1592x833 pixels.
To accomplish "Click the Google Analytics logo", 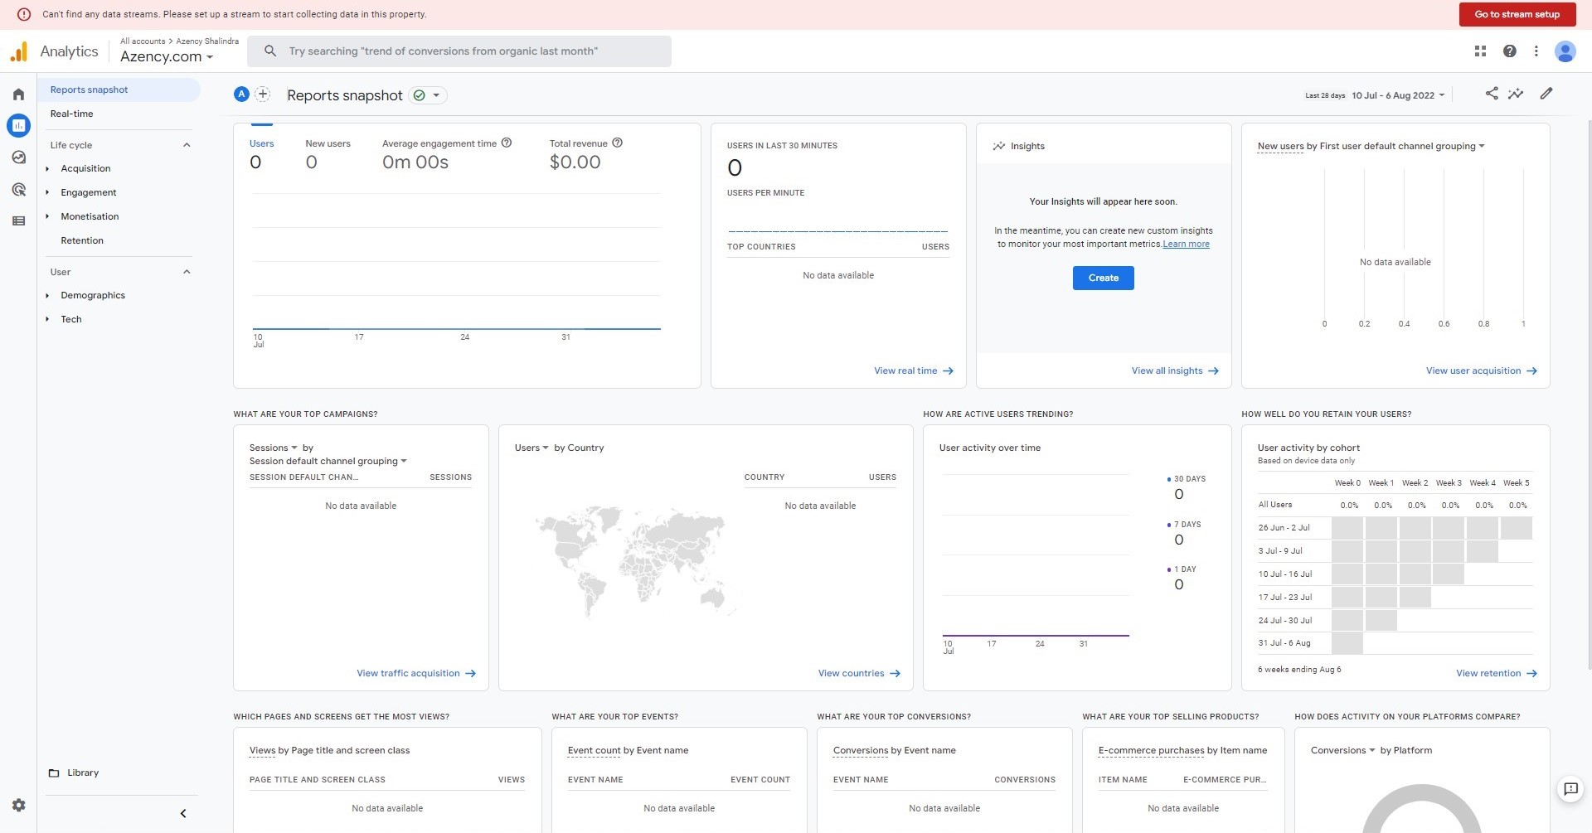I will click(x=18, y=51).
